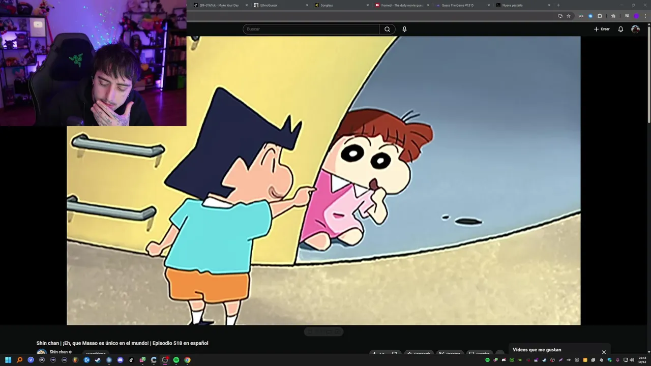Click the Shin chan episode video frame
The height and width of the screenshot is (366, 651).
(323, 180)
